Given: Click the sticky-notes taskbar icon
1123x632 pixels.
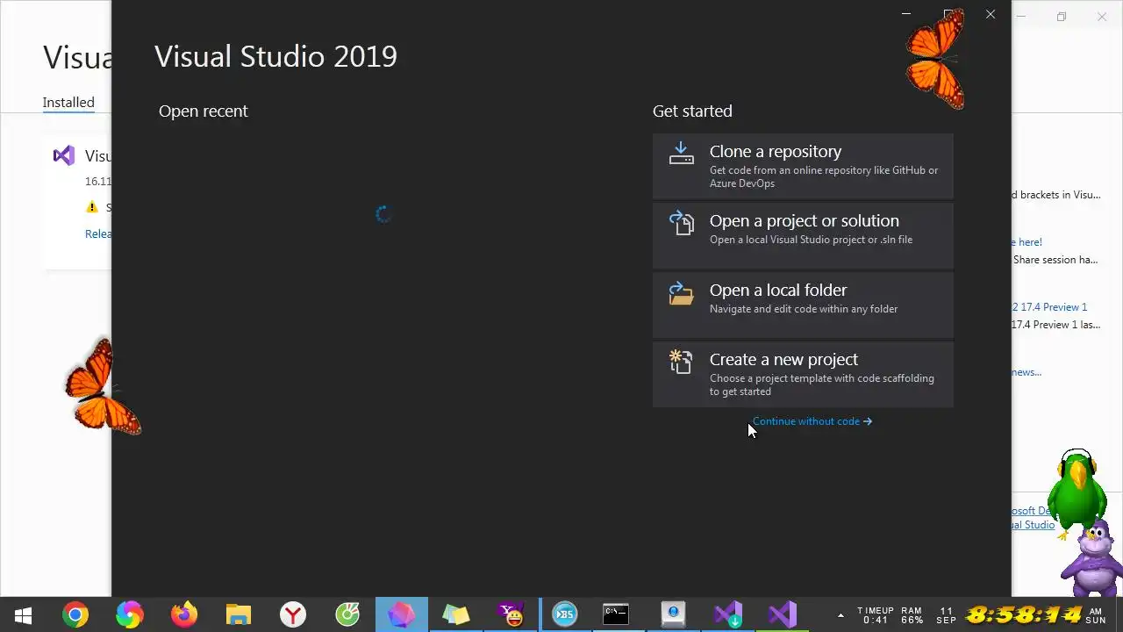Looking at the screenshot, I should pos(456,614).
